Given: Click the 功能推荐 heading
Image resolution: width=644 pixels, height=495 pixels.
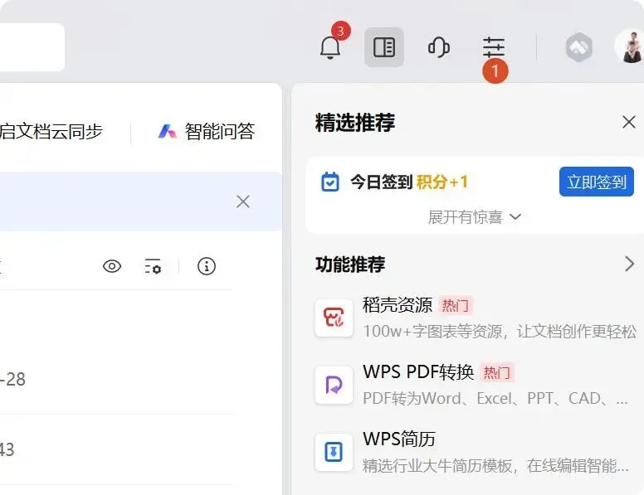Looking at the screenshot, I should coord(350,264).
